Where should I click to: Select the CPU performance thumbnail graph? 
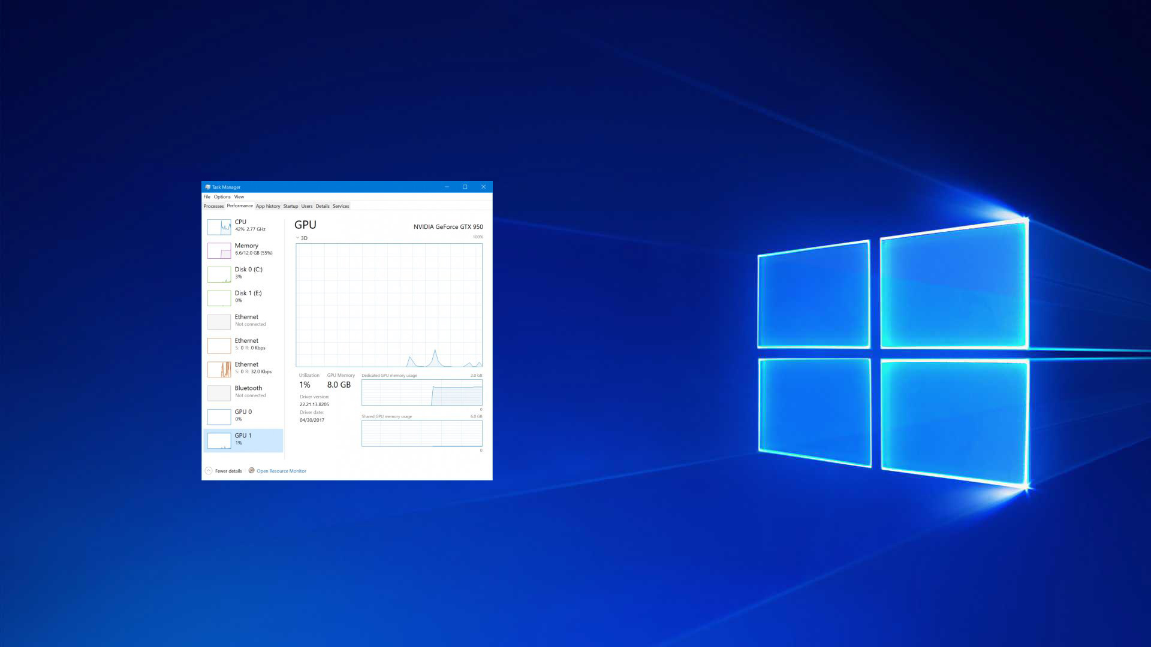219,227
